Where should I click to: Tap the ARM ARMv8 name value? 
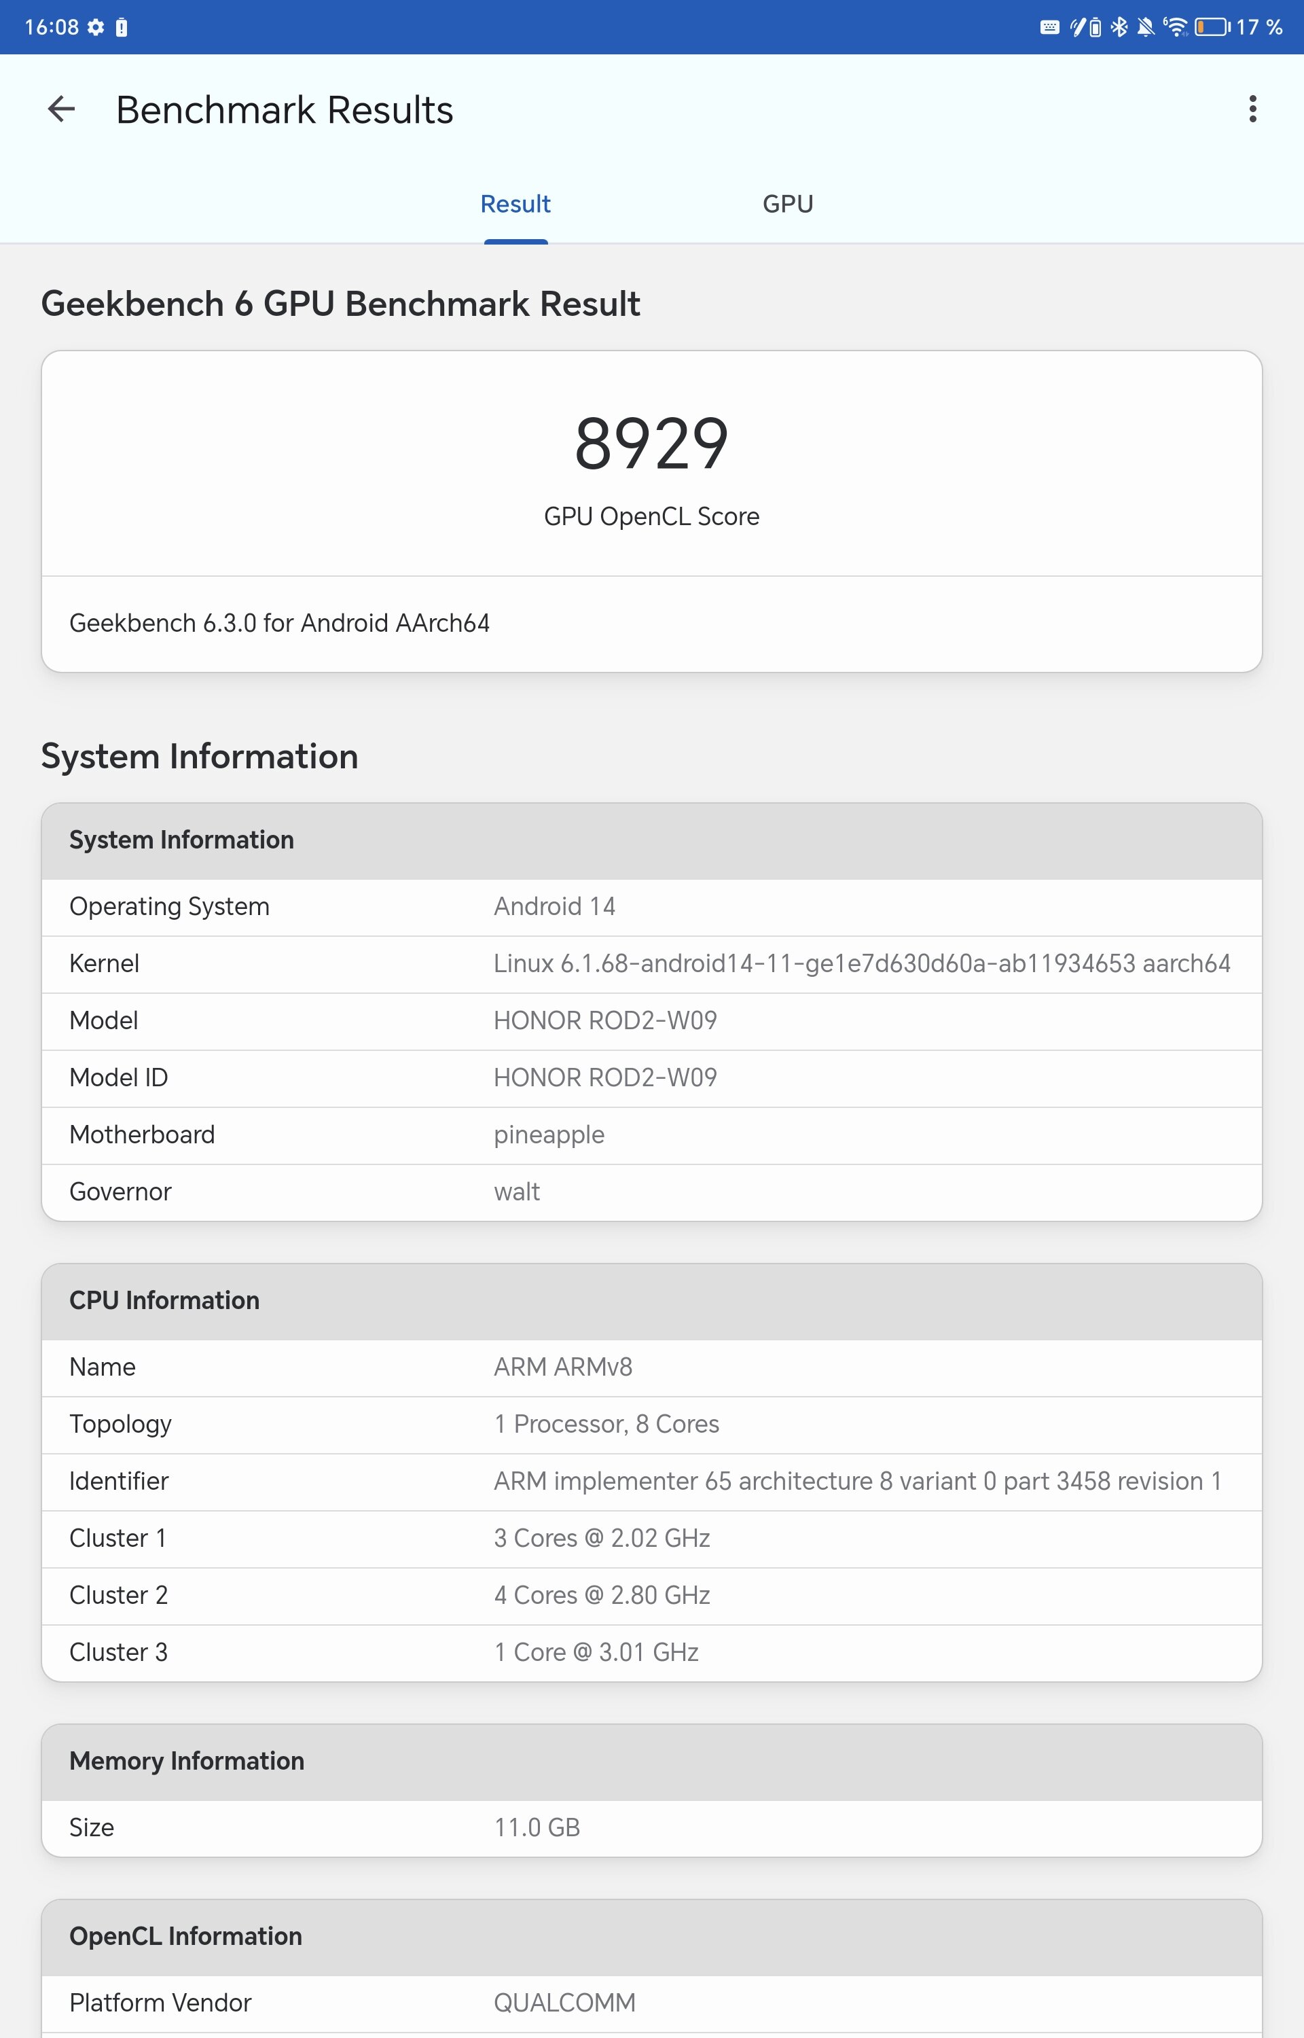(x=563, y=1367)
